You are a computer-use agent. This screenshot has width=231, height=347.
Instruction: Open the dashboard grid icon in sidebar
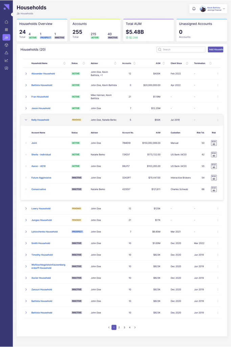(6, 29)
